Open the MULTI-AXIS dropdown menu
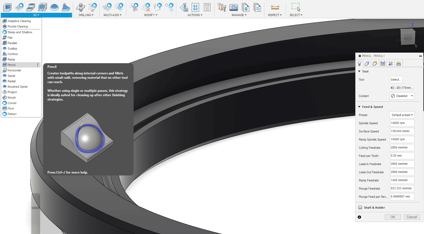The height and width of the screenshot is (234, 424). [x=113, y=15]
